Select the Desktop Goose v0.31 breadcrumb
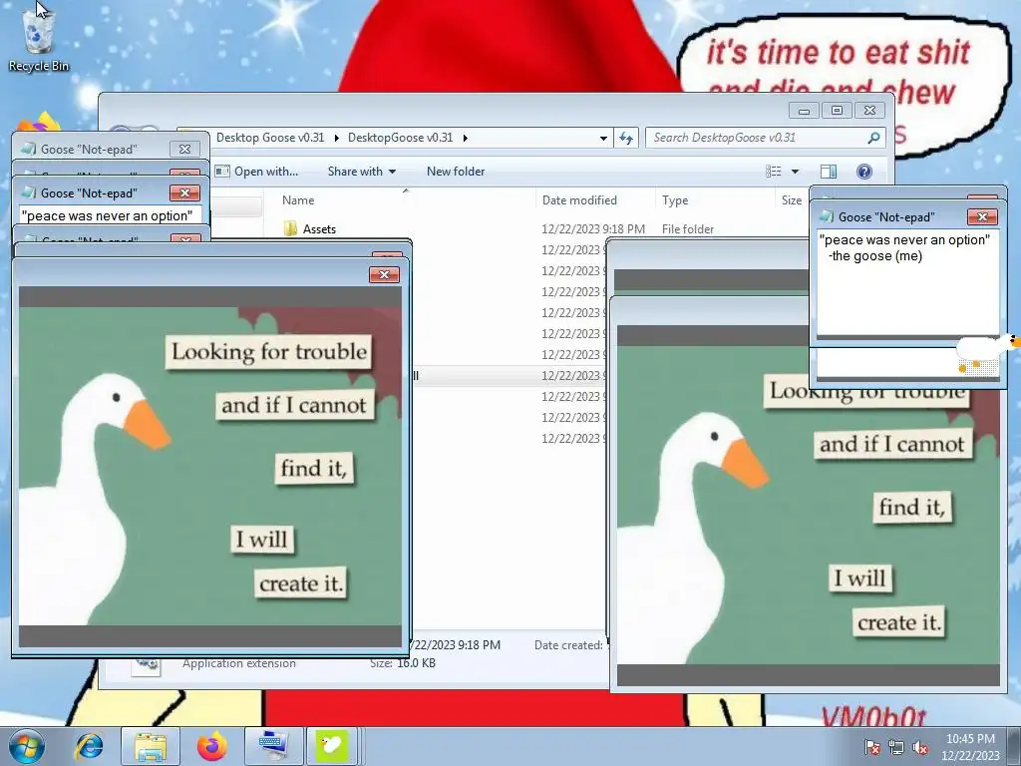This screenshot has width=1021, height=766. (269, 138)
